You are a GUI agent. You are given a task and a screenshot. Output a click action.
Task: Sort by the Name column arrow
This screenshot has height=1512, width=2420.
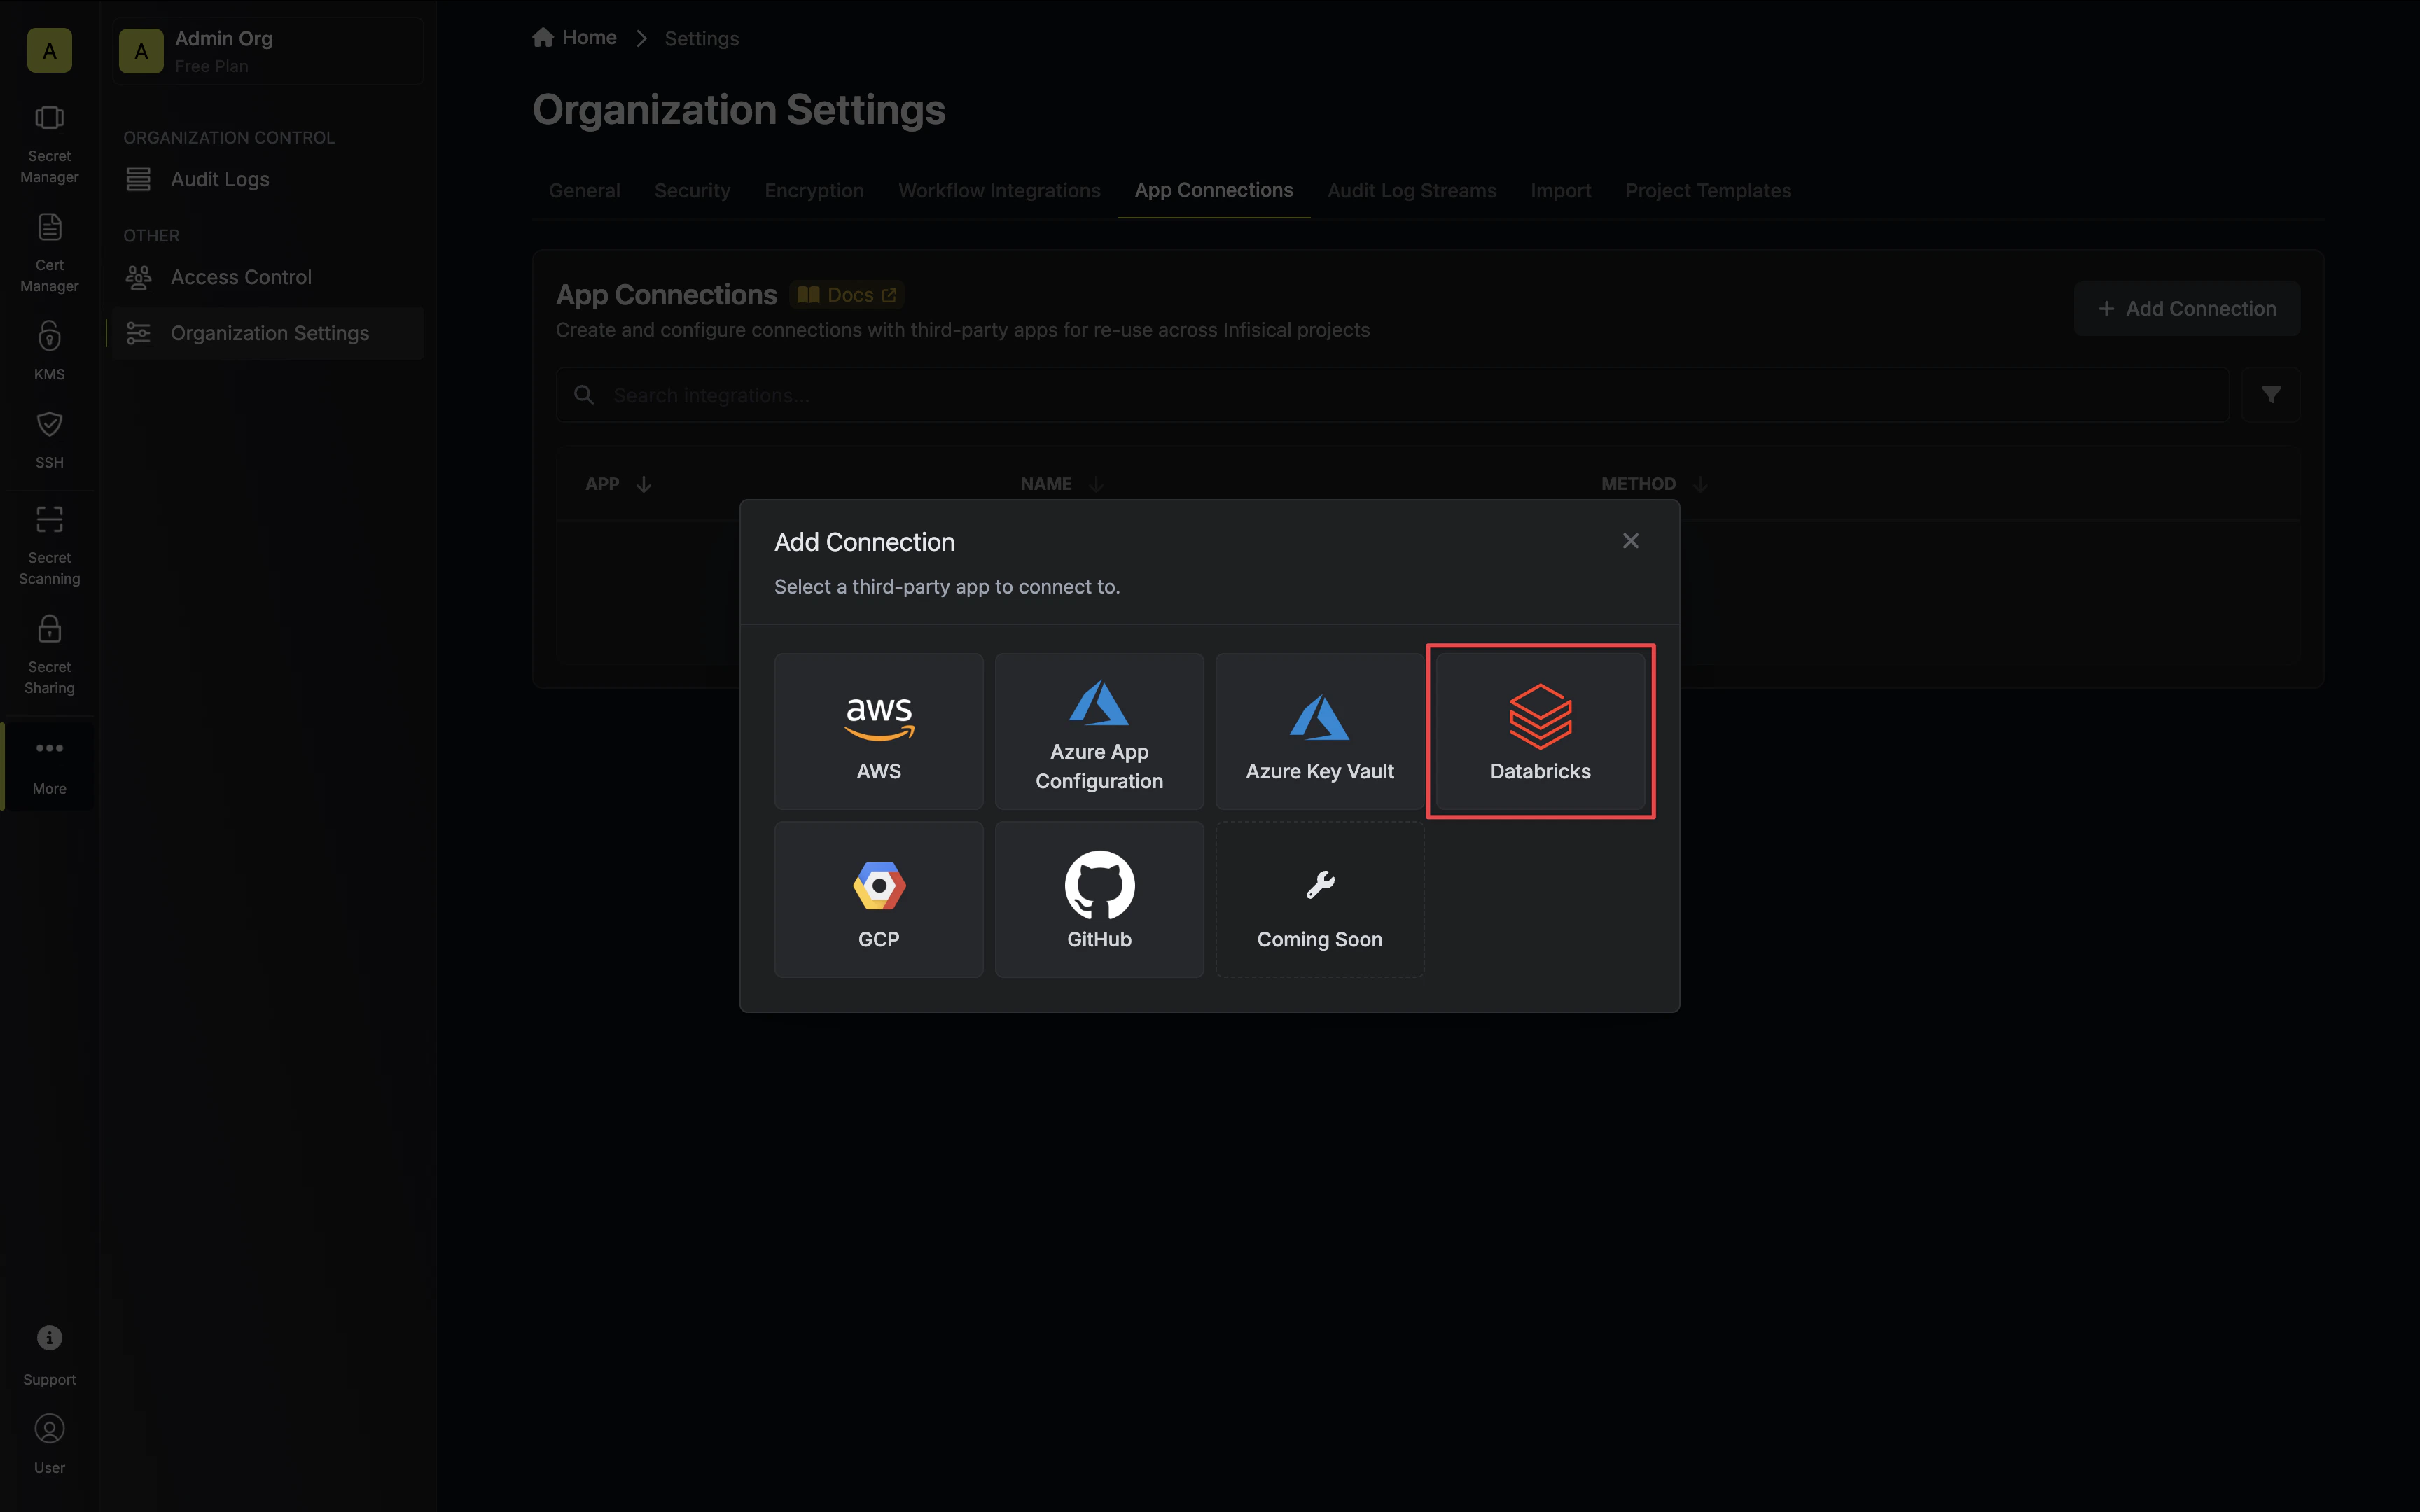tap(1096, 484)
